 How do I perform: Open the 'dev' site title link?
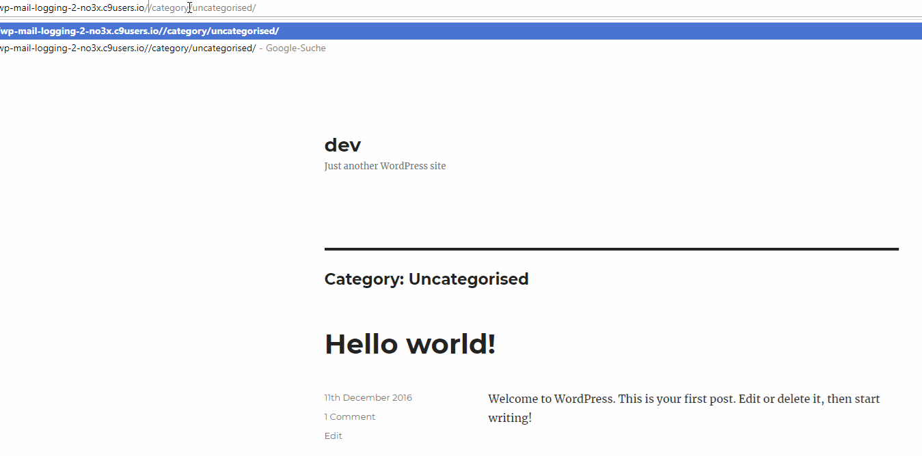[x=342, y=145]
